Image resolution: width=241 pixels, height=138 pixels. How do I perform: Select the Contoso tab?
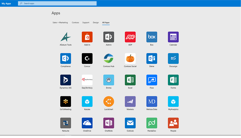coord(75,23)
